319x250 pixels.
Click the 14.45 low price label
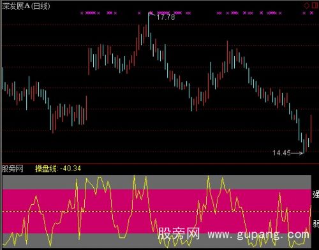(281, 153)
